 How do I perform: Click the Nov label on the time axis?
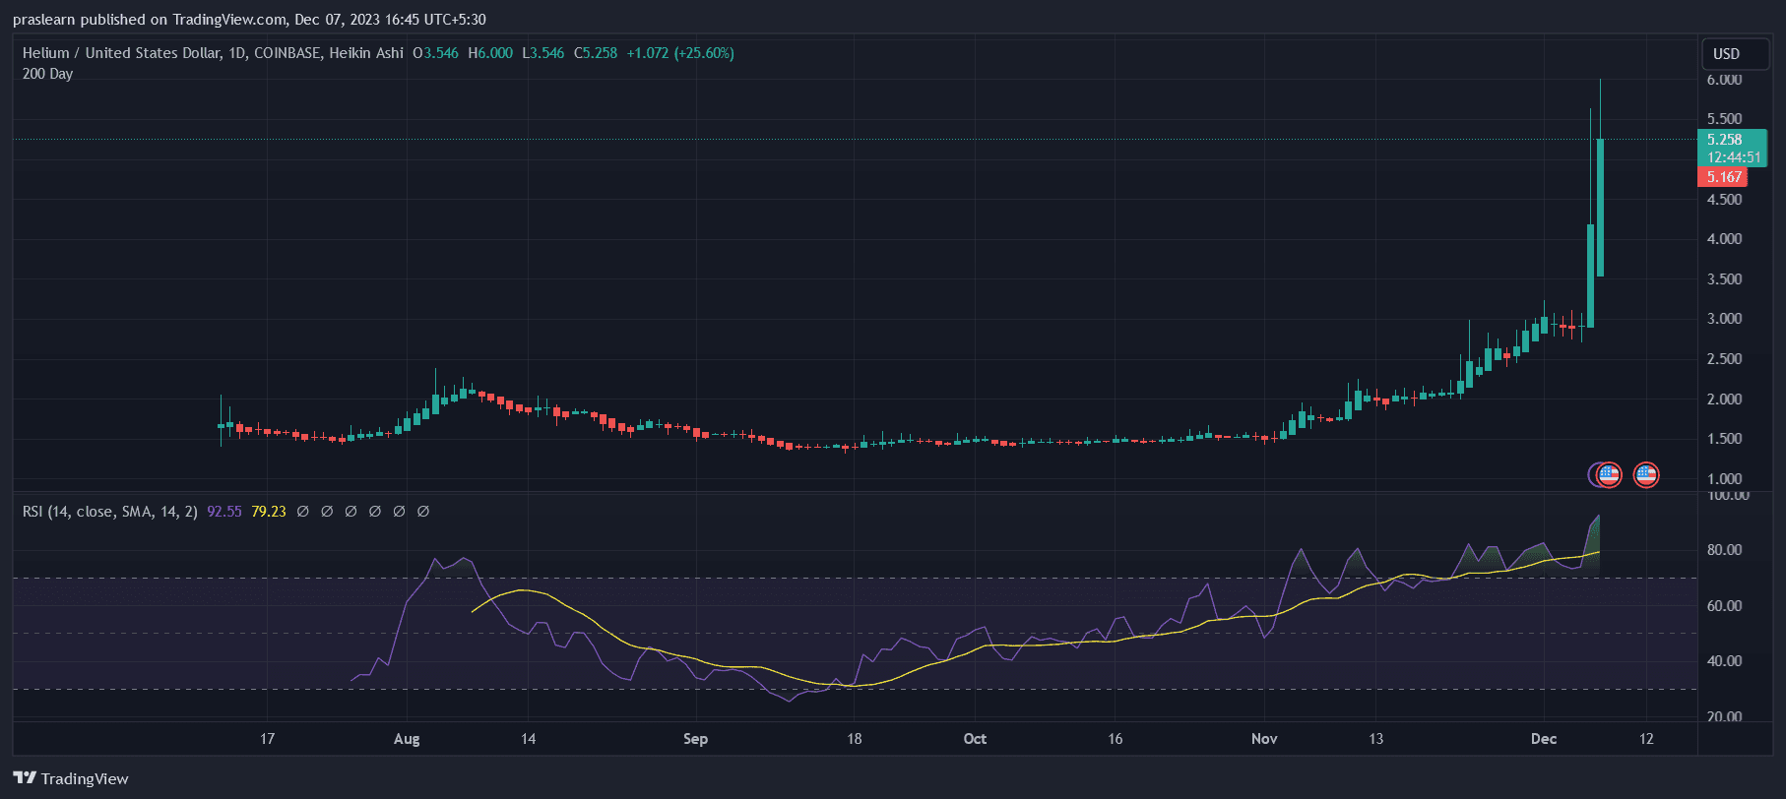click(x=1264, y=739)
